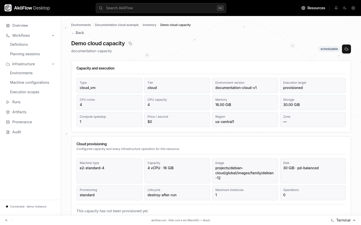Click the Terminal prompt icon
The width and height of the screenshot is (361, 225).
coord(332,220)
